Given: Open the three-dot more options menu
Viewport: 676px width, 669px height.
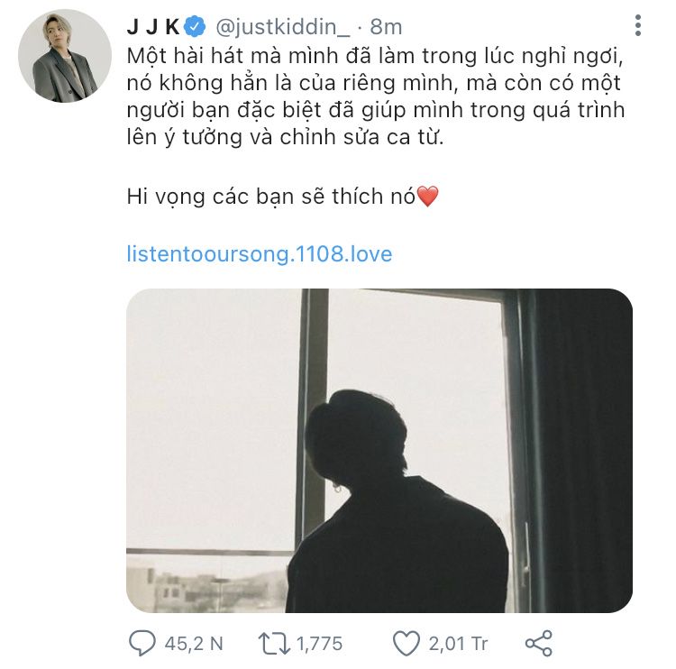Looking at the screenshot, I should (638, 25).
